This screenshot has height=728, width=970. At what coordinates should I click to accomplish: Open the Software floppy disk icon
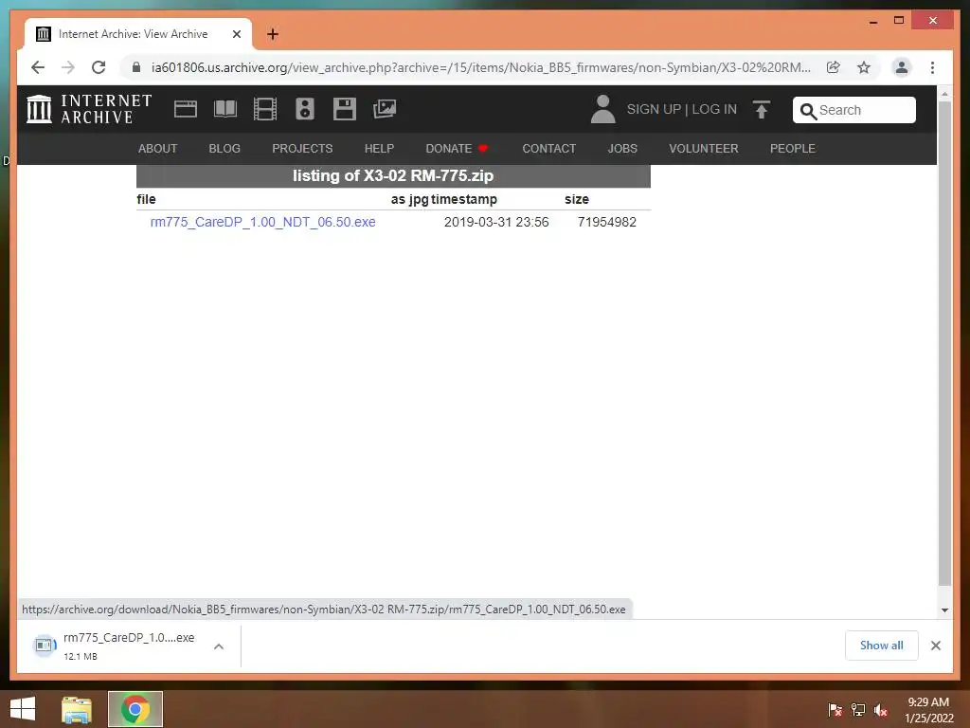click(x=345, y=109)
